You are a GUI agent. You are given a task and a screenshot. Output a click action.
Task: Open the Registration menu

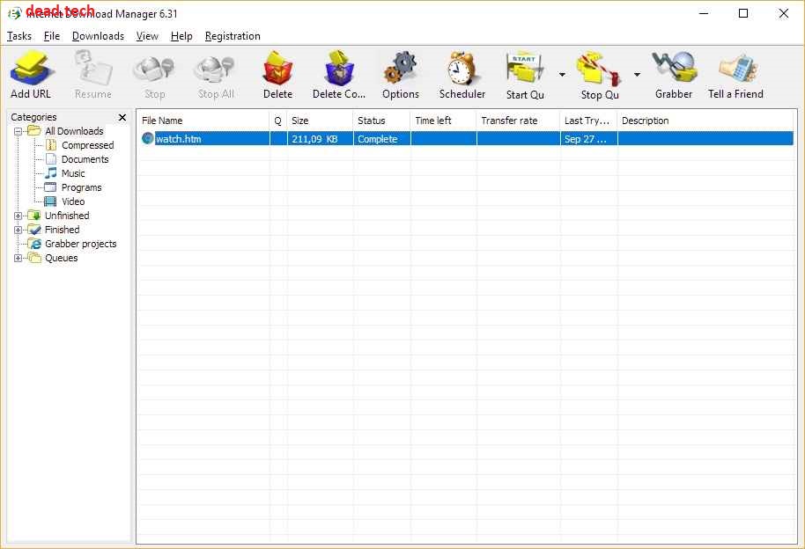pyautogui.click(x=232, y=36)
